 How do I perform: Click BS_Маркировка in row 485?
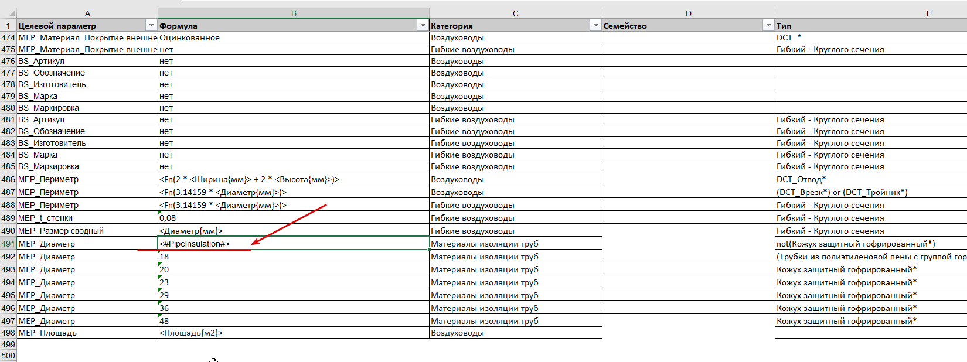click(x=87, y=166)
